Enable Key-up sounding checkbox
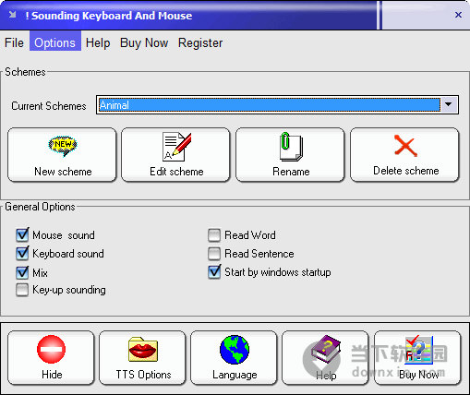 [x=22, y=290]
